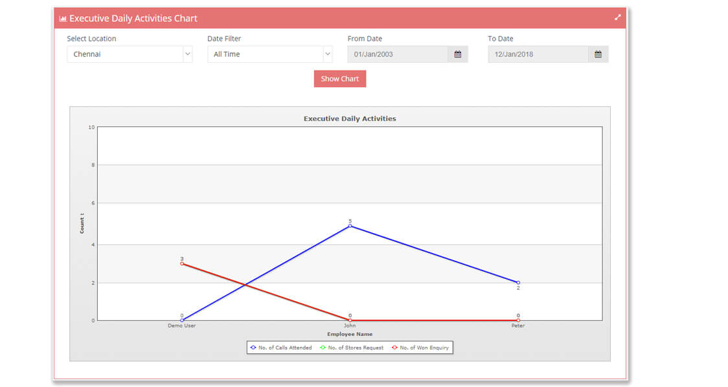Open the Select Location dropdown showing Chennai

point(129,54)
